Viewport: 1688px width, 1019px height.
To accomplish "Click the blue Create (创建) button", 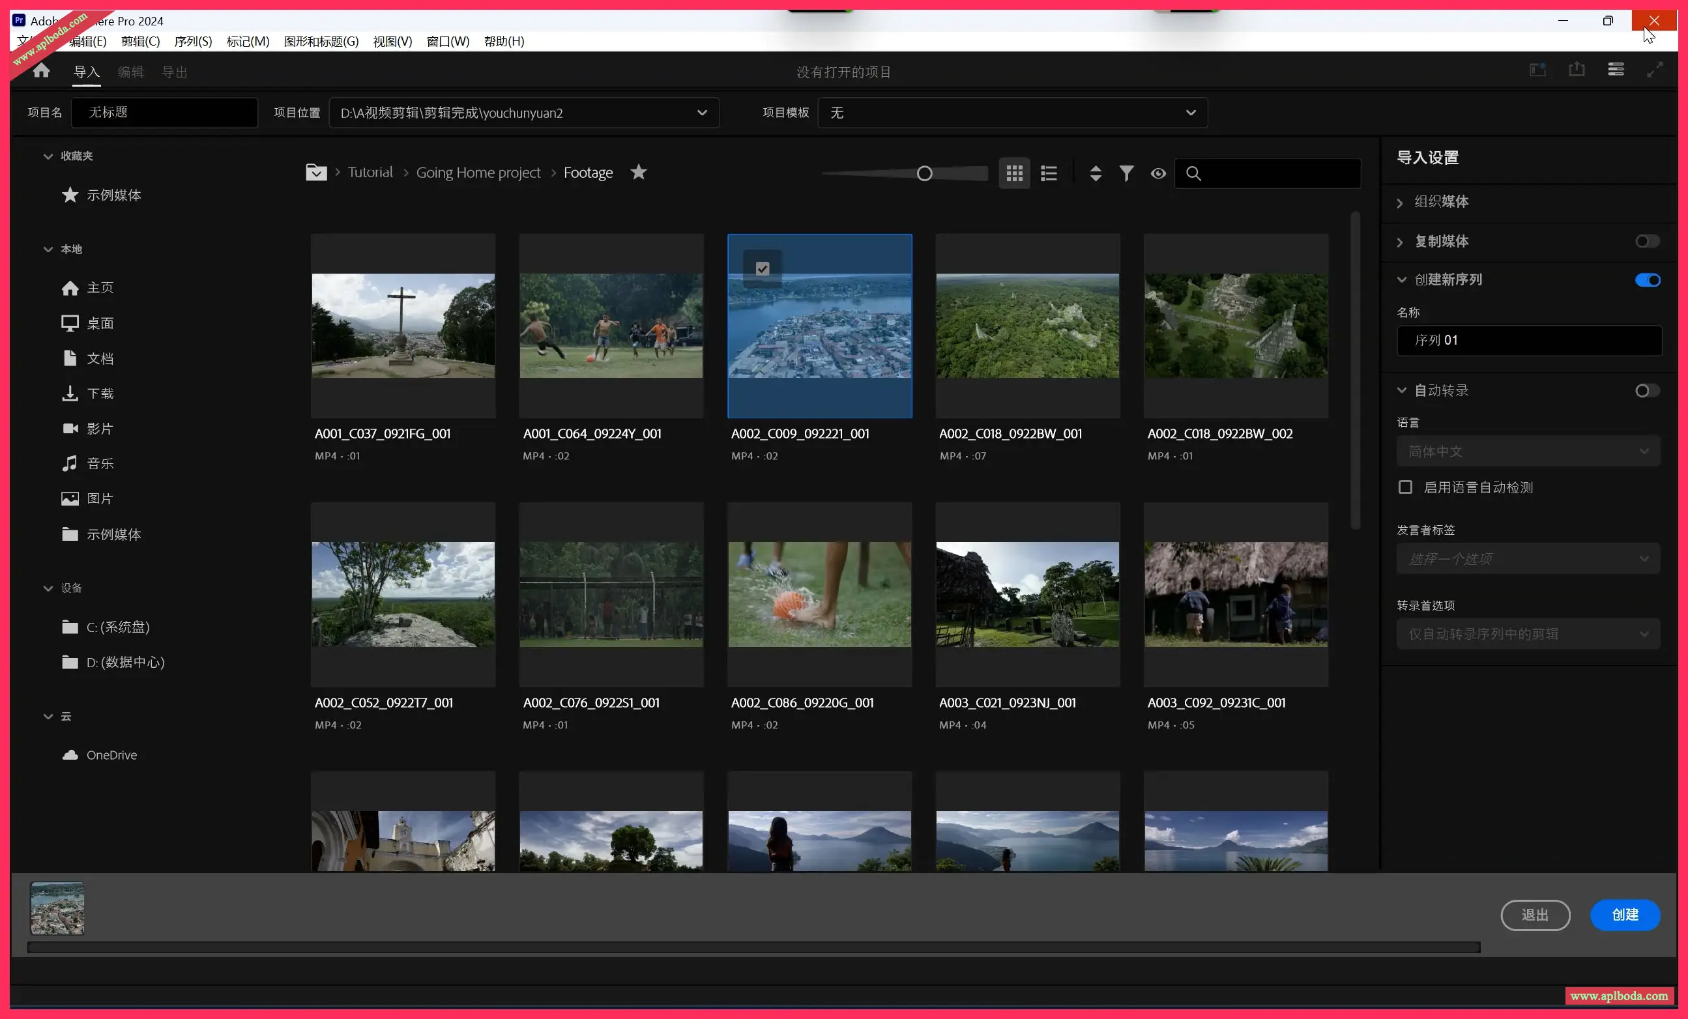I will pos(1624,915).
